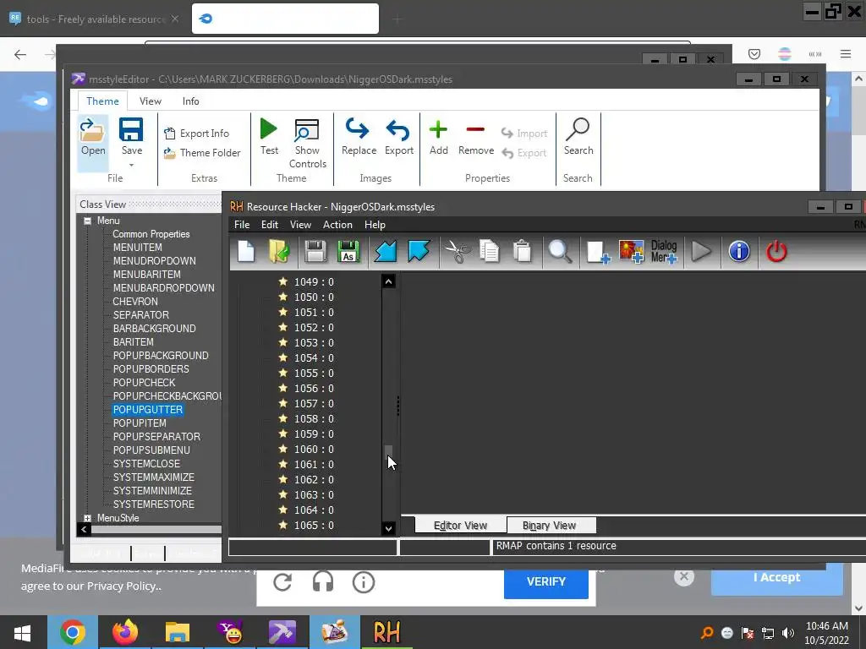Click the gray Save floppy icon in Resource Hacker
This screenshot has width=866, height=649.
(x=315, y=252)
